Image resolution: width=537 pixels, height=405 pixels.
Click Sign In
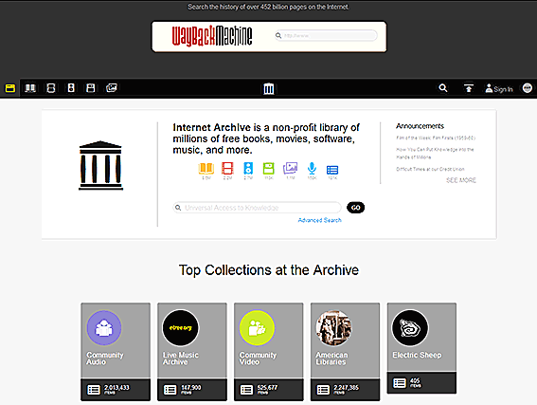(499, 89)
